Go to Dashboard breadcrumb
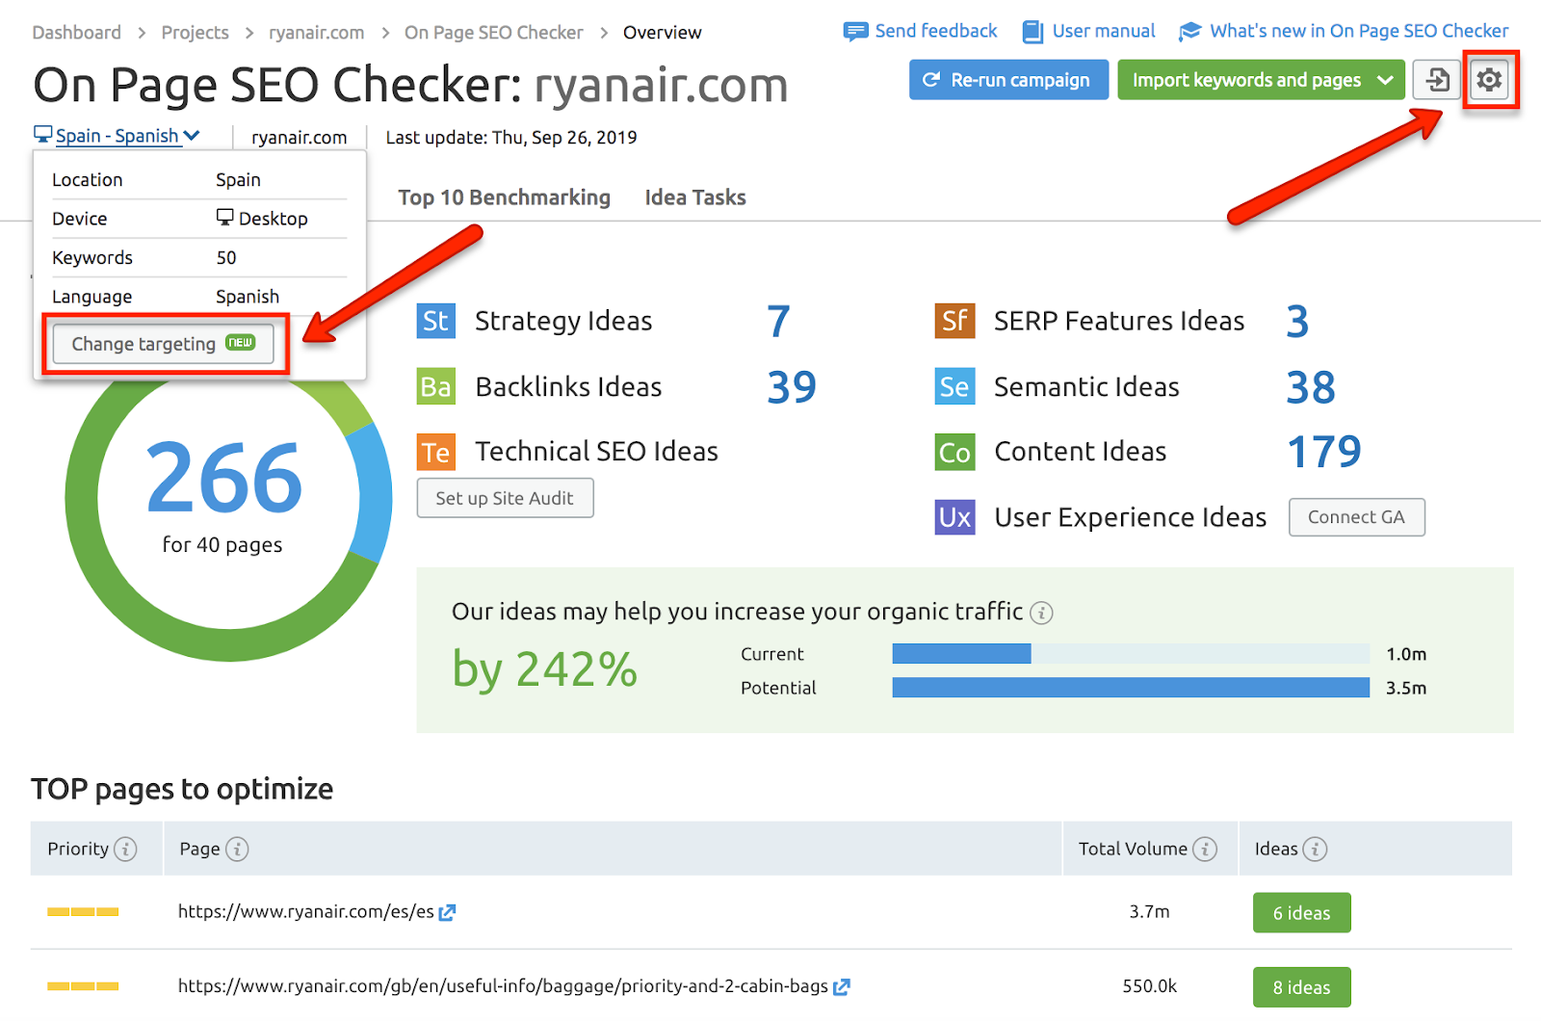The image size is (1541, 1021). point(77,33)
